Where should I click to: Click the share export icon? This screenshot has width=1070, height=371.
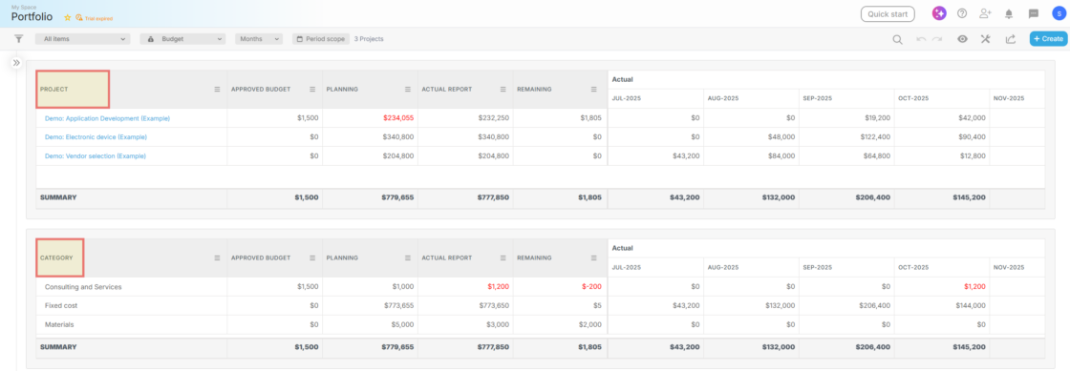[1010, 39]
